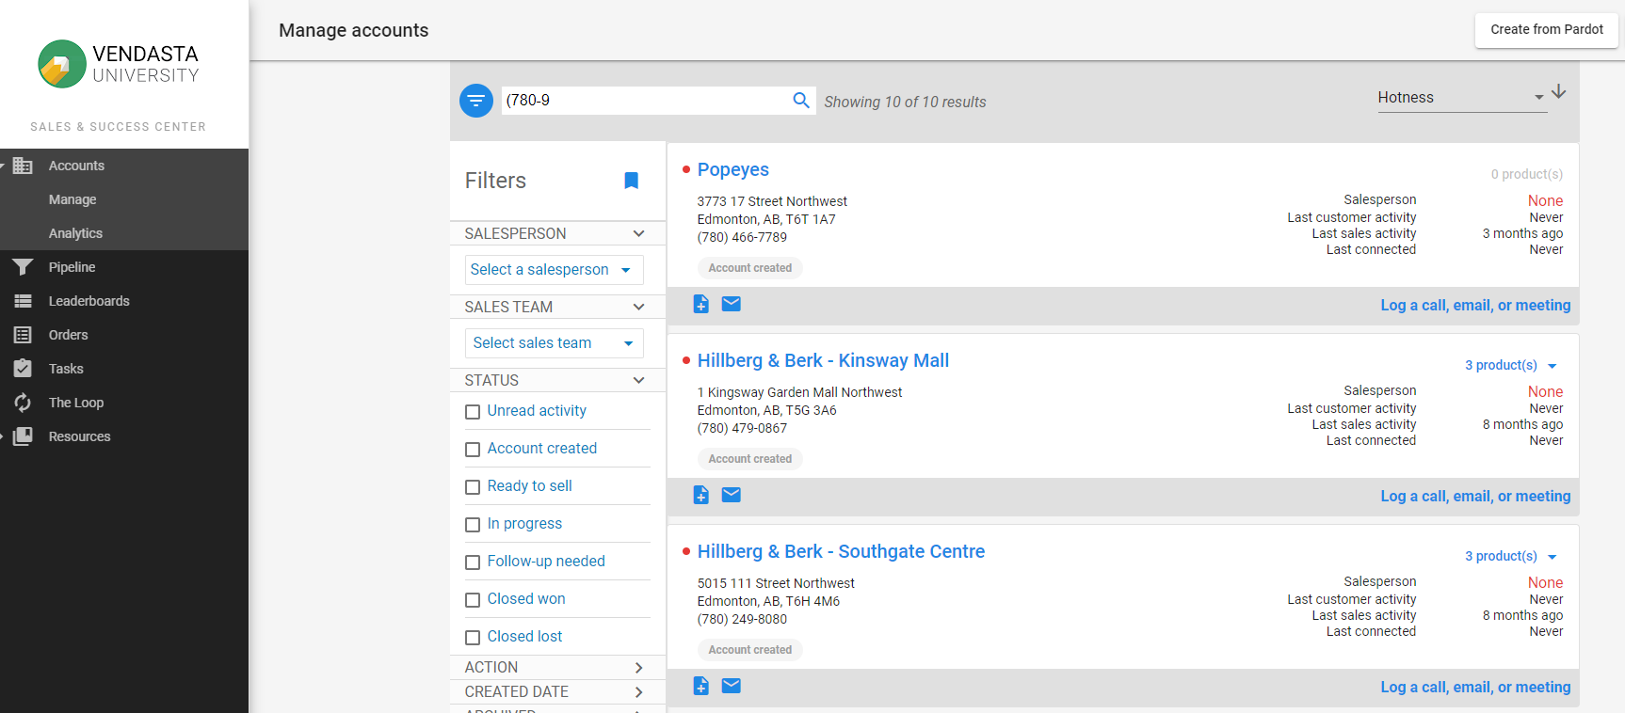Click the email icon under Popeyes
The image size is (1625, 713).
732,304
